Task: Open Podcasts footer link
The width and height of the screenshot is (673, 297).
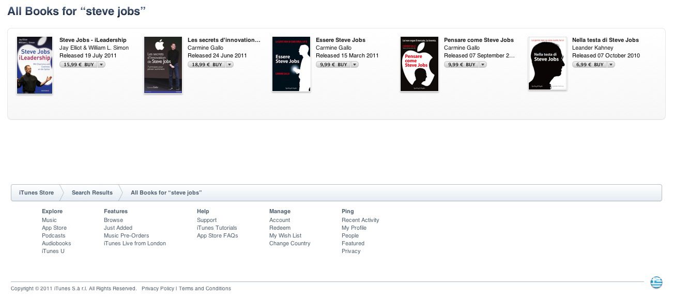Action: 54,235
